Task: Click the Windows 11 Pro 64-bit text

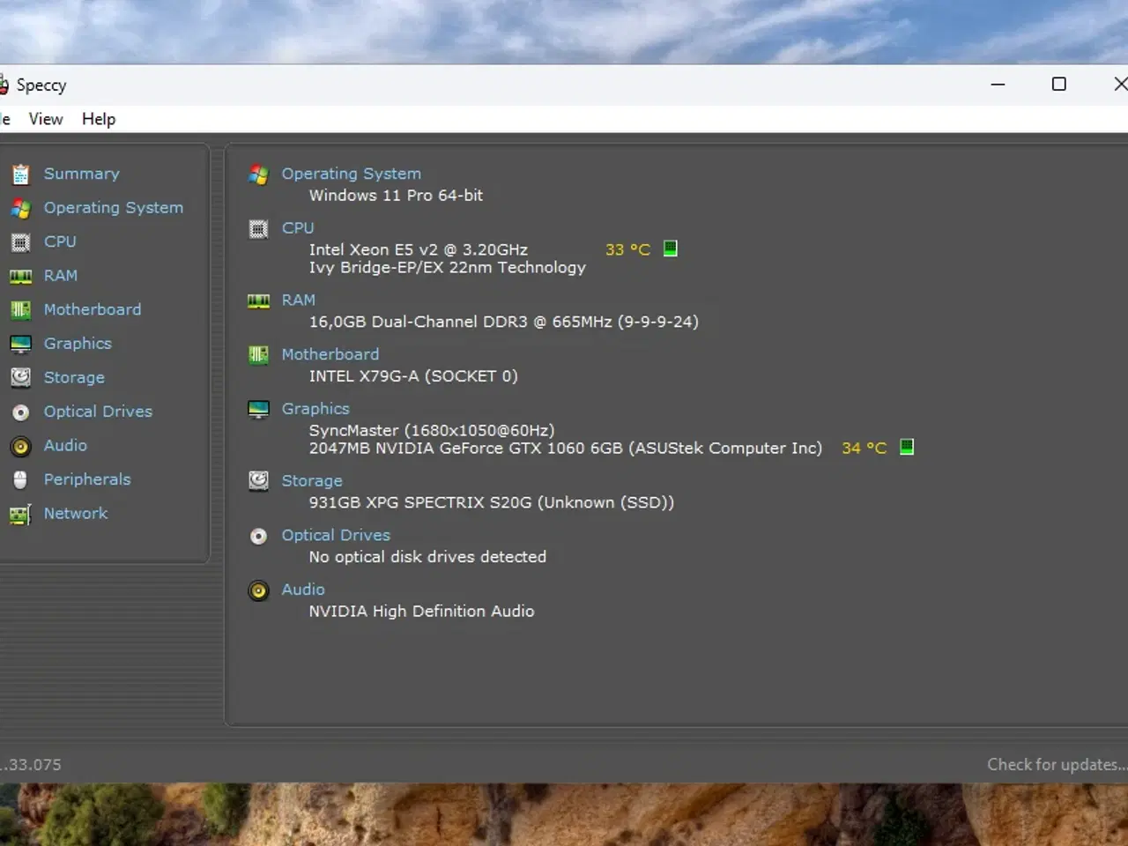Action: coord(396,196)
